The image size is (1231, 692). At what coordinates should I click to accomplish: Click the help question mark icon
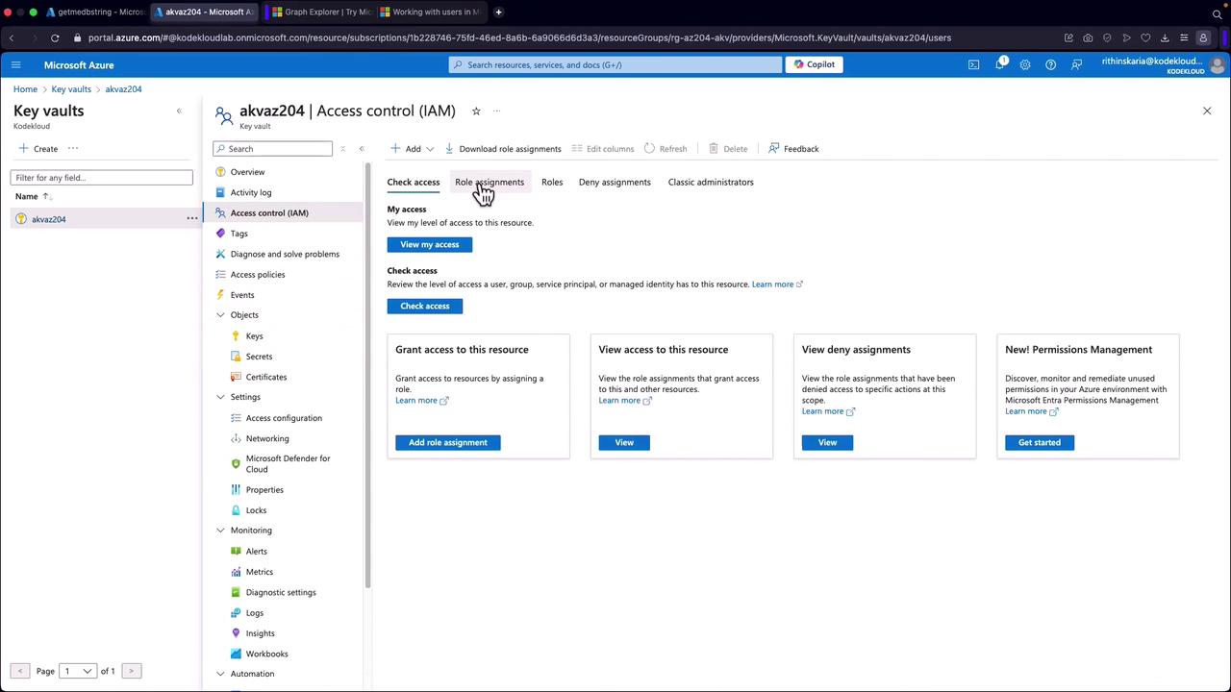[1050, 64]
